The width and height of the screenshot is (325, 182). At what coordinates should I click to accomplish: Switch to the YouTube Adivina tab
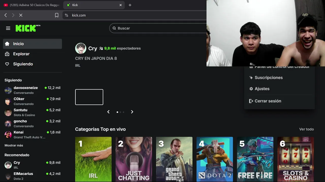[31, 5]
